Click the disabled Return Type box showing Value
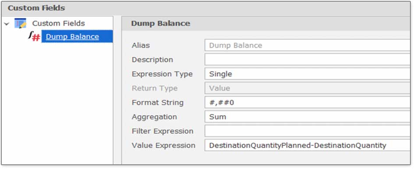The height and width of the screenshot is (170, 417). 307,89
